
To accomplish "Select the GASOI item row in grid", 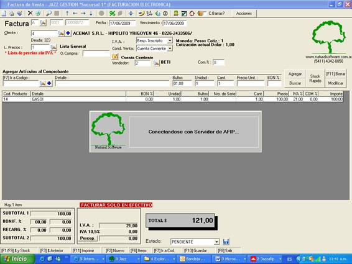I will coord(173,99).
